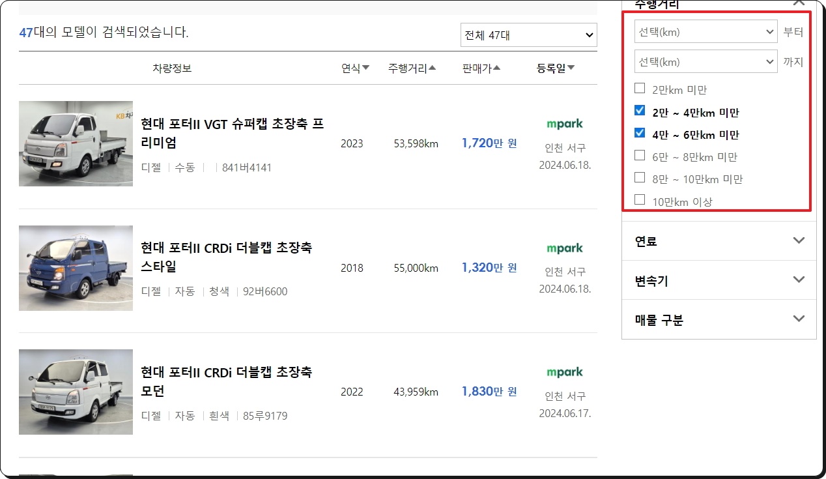Open 현대 포터II VGT 슈퍼캡 초장축 프리미엄 listing
The height and width of the screenshot is (479, 826).
233,133
